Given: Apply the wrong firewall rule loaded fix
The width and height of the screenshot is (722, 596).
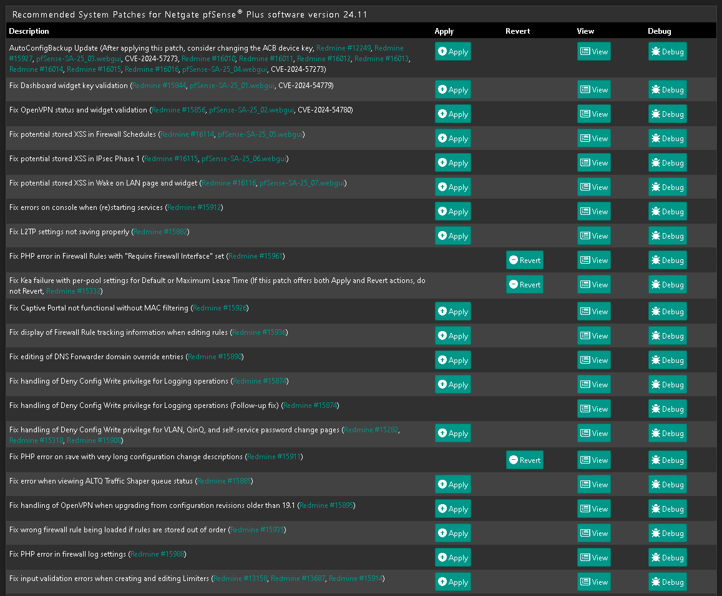Looking at the screenshot, I should [x=452, y=534].
